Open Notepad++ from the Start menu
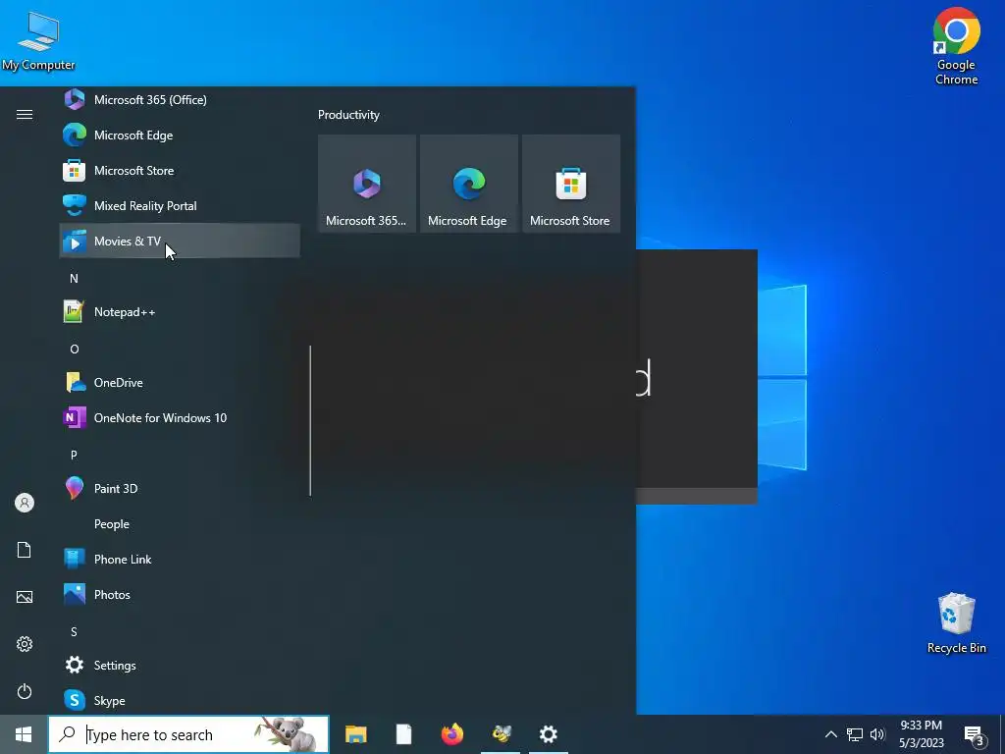Viewport: 1005px width, 754px height. click(180, 311)
